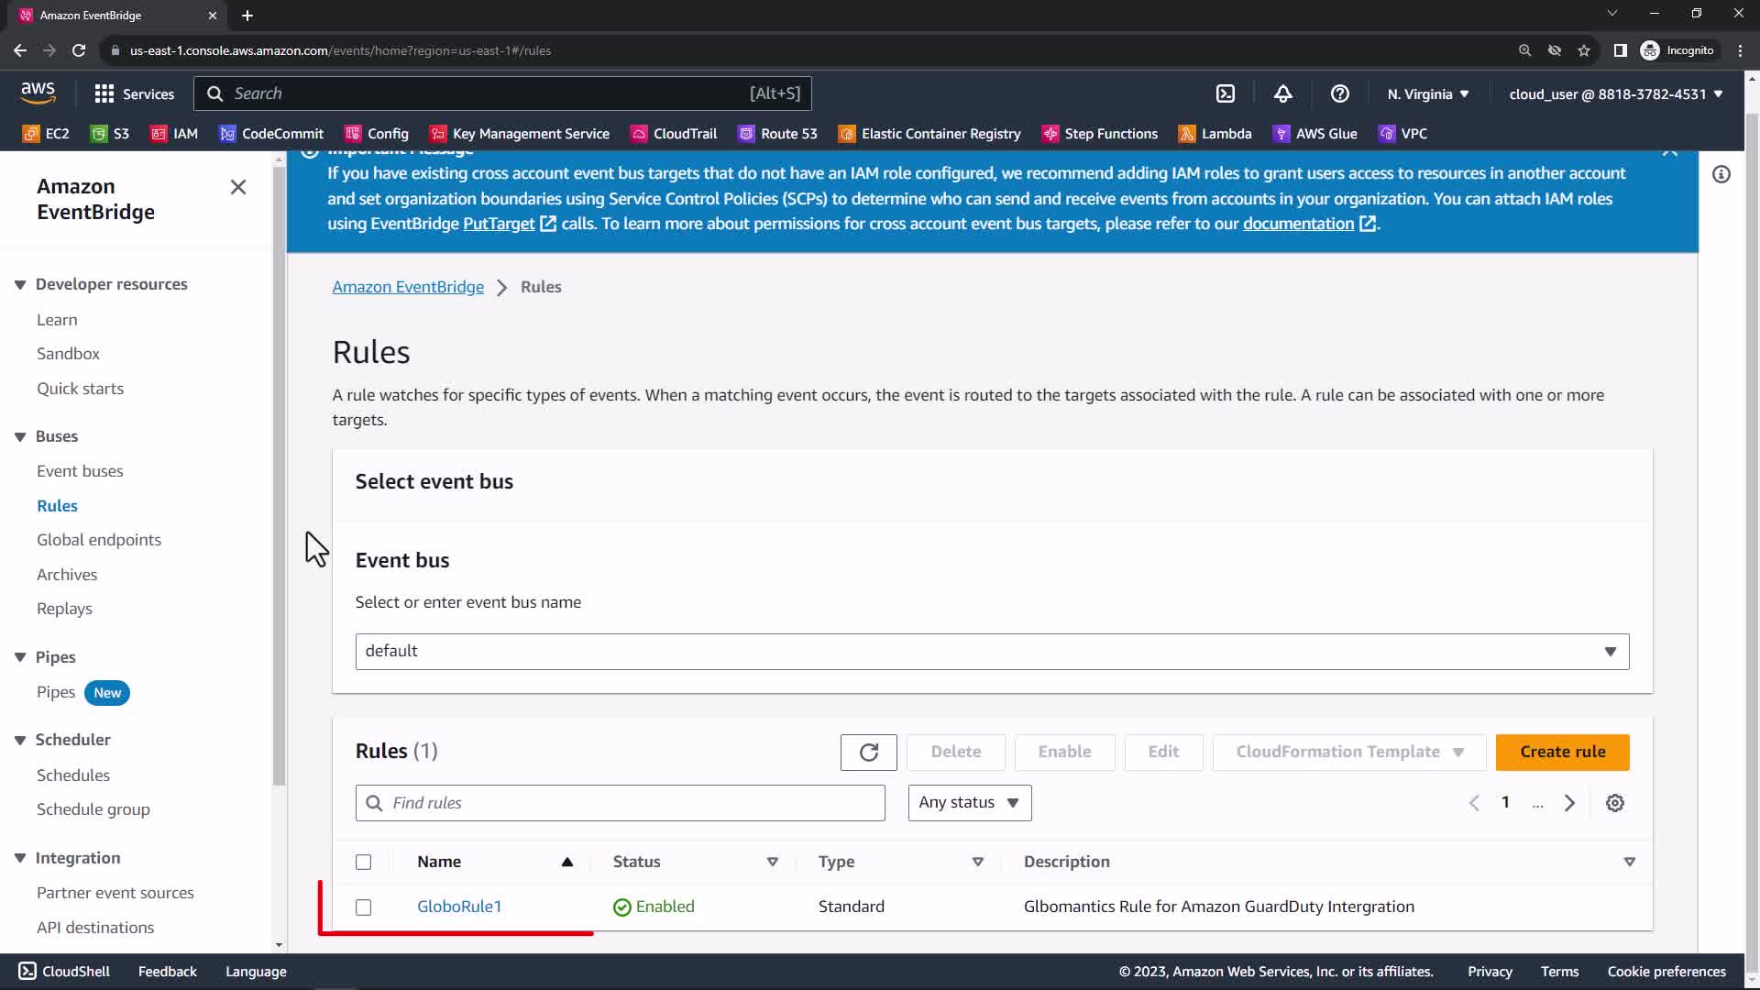Open the Lambda bookmark shortcut
The image size is (1760, 990).
point(1215,134)
